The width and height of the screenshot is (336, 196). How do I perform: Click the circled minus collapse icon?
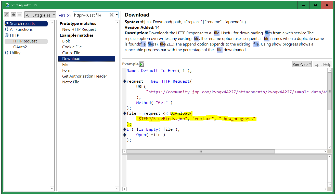tap(7, 15)
